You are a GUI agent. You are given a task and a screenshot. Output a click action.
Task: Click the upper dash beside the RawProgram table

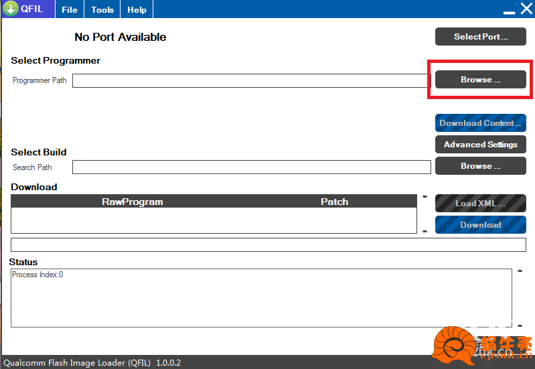pyautogui.click(x=425, y=197)
